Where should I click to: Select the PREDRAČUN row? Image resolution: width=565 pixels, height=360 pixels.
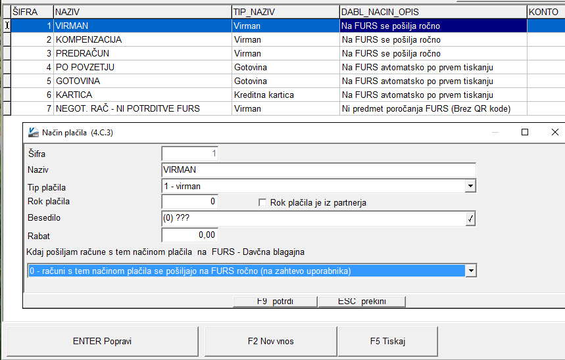[288, 53]
